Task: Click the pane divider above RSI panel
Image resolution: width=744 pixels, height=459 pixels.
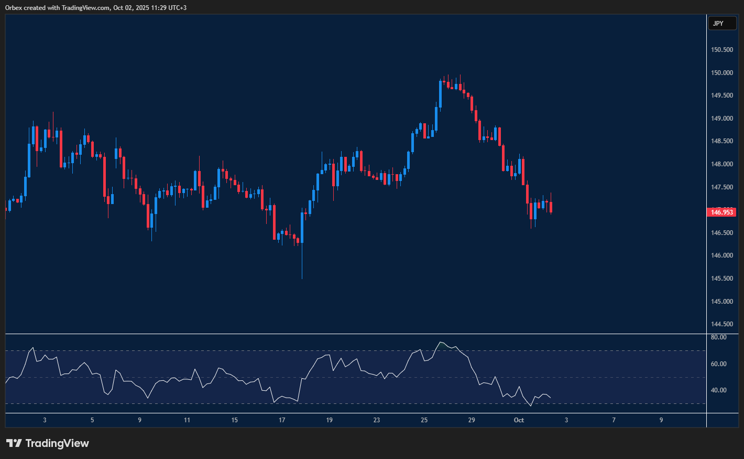Action: (356, 334)
